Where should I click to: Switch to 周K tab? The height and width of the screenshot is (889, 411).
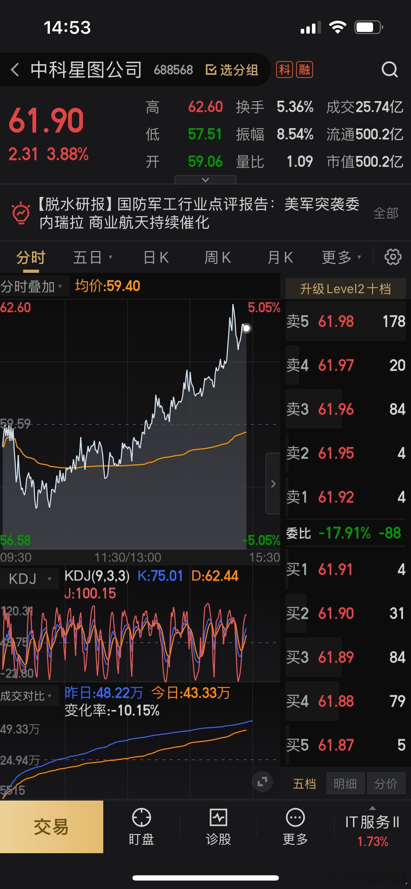coord(218,257)
